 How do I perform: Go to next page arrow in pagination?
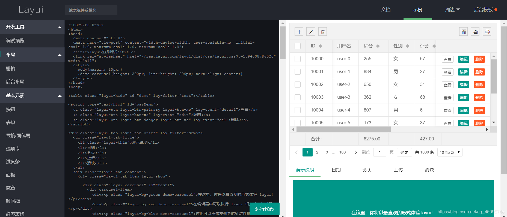(355, 152)
